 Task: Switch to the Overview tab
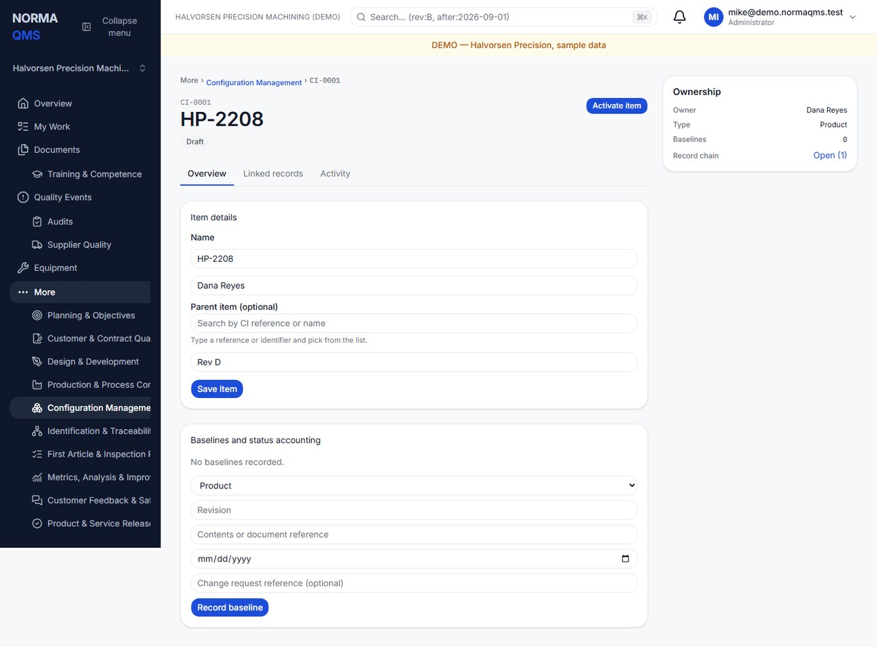[206, 173]
